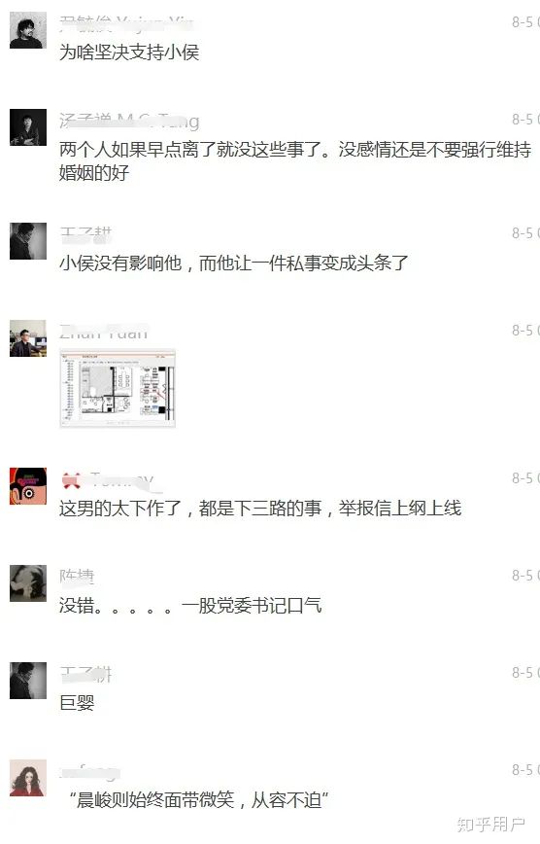Screen dimensions: 540x844
Task: Open cartoon avatar beside '这男的太下作了' comment
Action: [x=28, y=486]
